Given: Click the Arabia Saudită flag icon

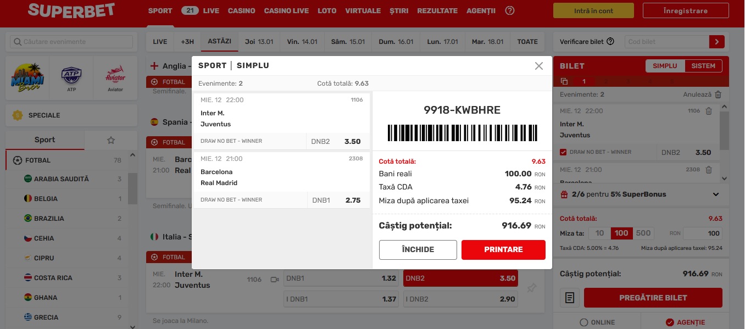Looking at the screenshot, I should tap(27, 179).
